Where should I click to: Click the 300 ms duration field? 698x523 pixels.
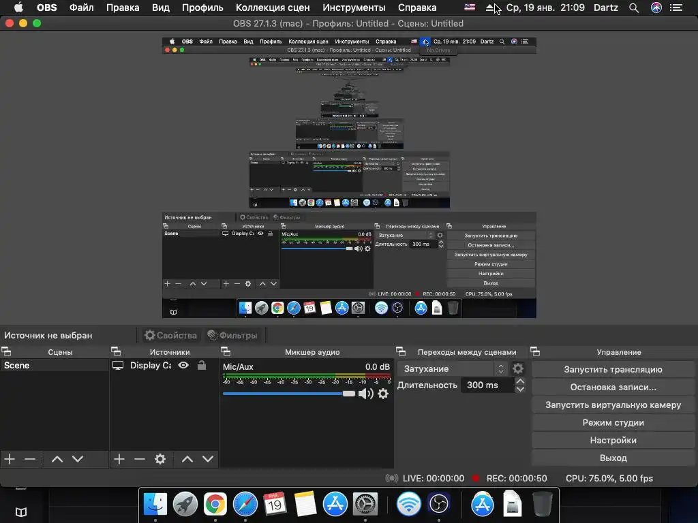tap(487, 385)
